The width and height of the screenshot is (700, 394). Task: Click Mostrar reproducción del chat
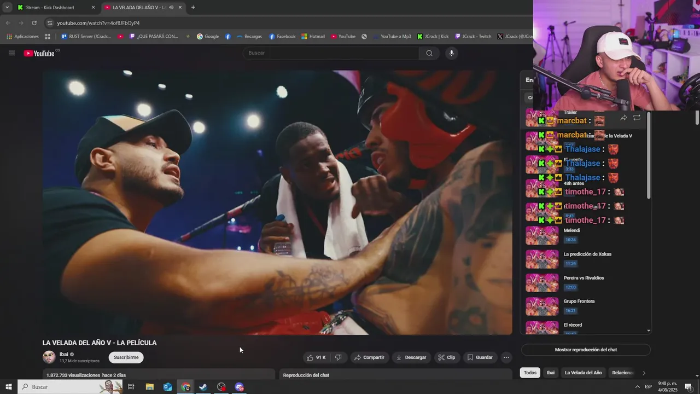click(x=586, y=350)
